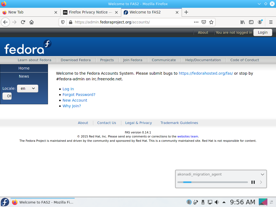Open the removable device tray icon
Screen dimensions: 276x207
pyautogui.click(x=203, y=202)
